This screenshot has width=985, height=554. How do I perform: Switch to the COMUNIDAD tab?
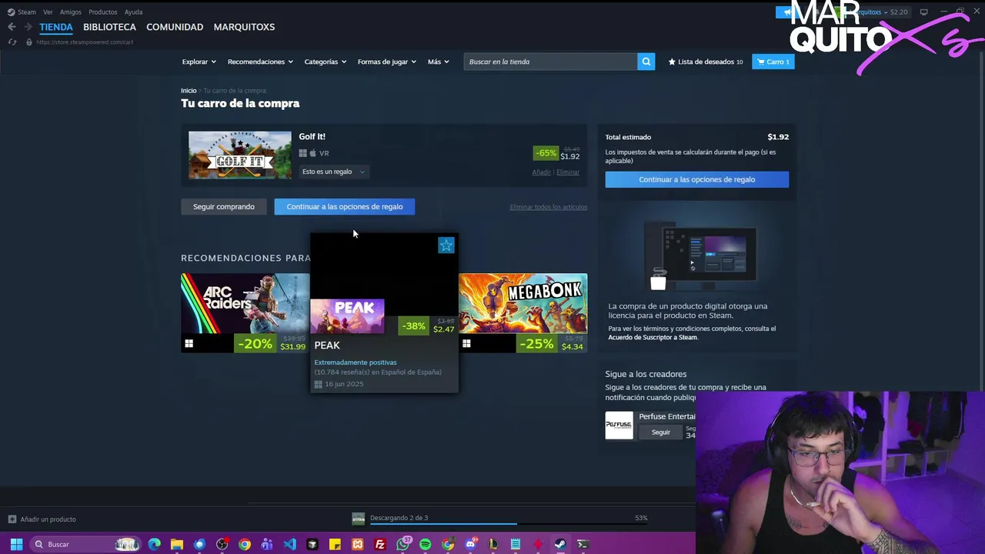tap(175, 27)
